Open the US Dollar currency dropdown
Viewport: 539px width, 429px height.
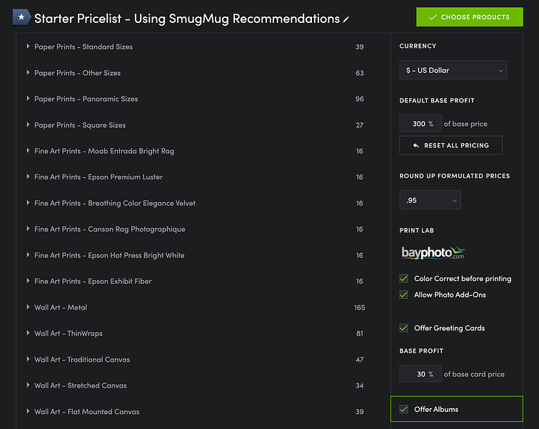(453, 70)
